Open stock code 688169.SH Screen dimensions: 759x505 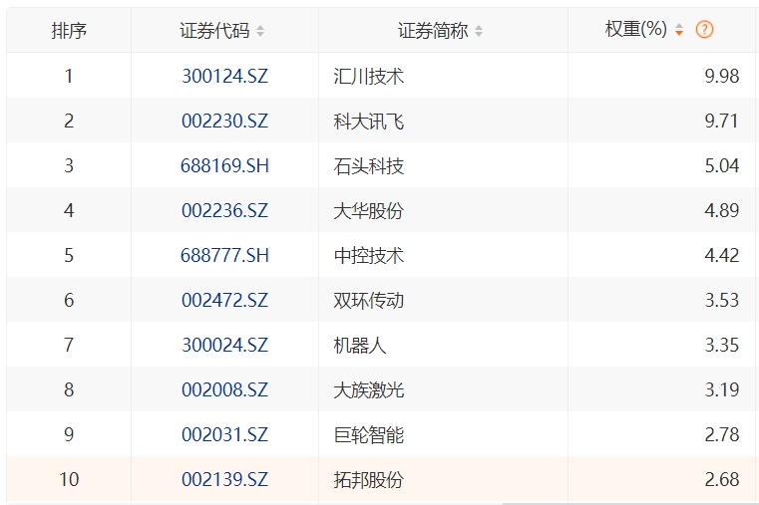click(x=224, y=165)
